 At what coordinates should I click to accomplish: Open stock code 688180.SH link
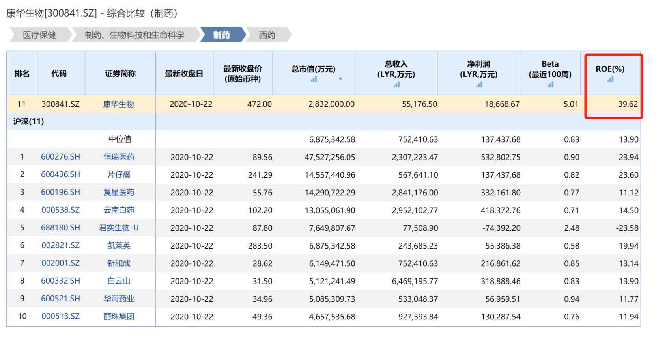[x=60, y=228]
